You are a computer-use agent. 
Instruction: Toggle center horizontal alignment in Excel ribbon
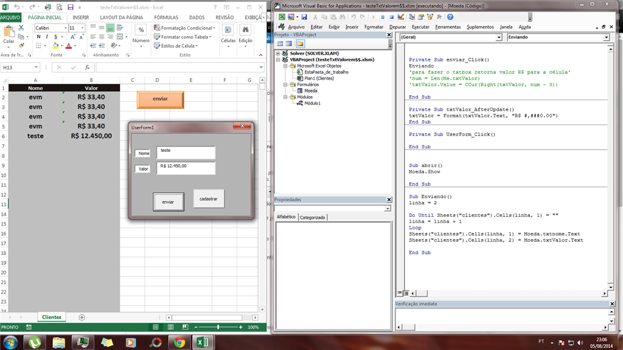102,37
